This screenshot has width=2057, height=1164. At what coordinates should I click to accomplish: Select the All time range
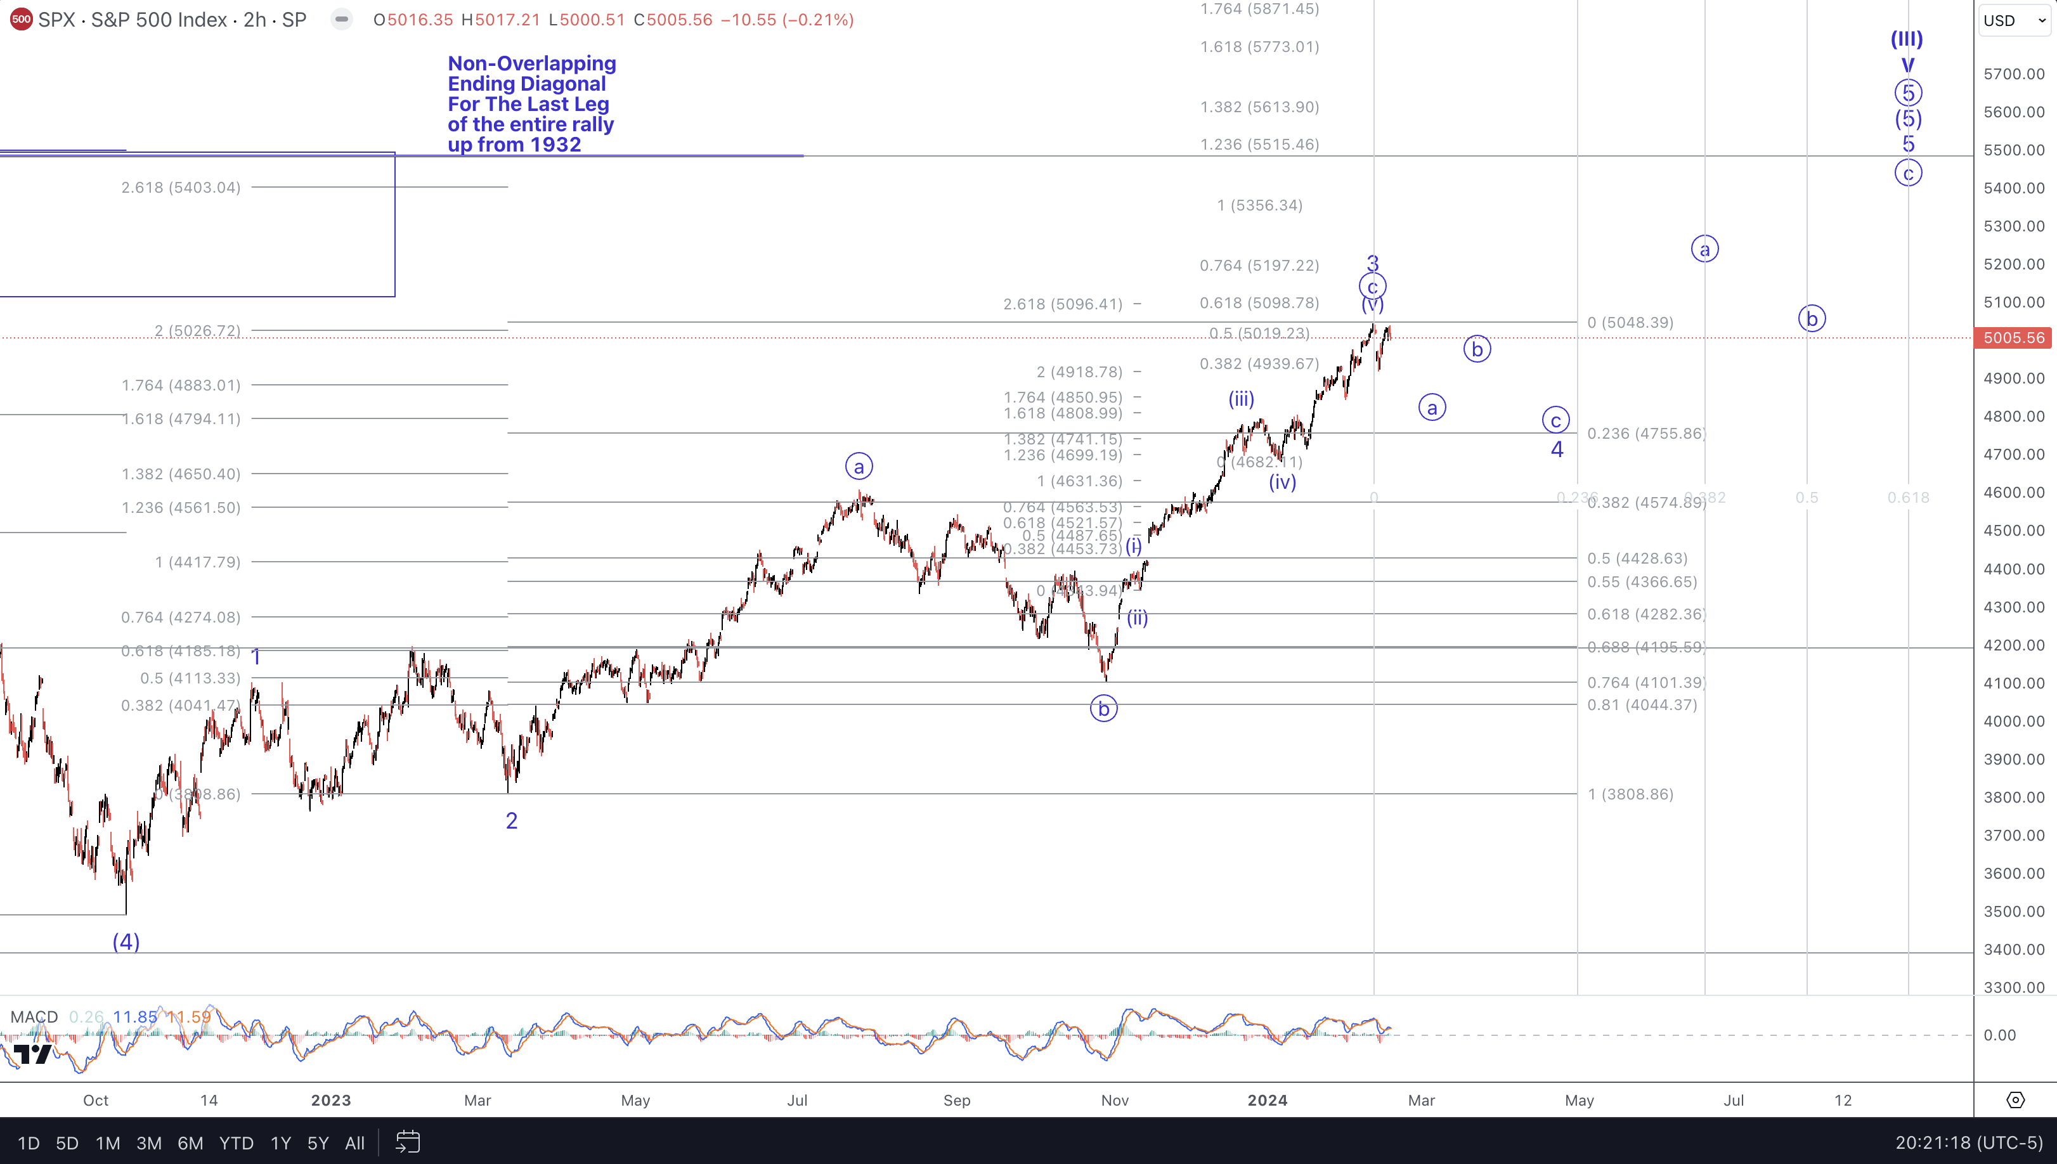click(355, 1142)
